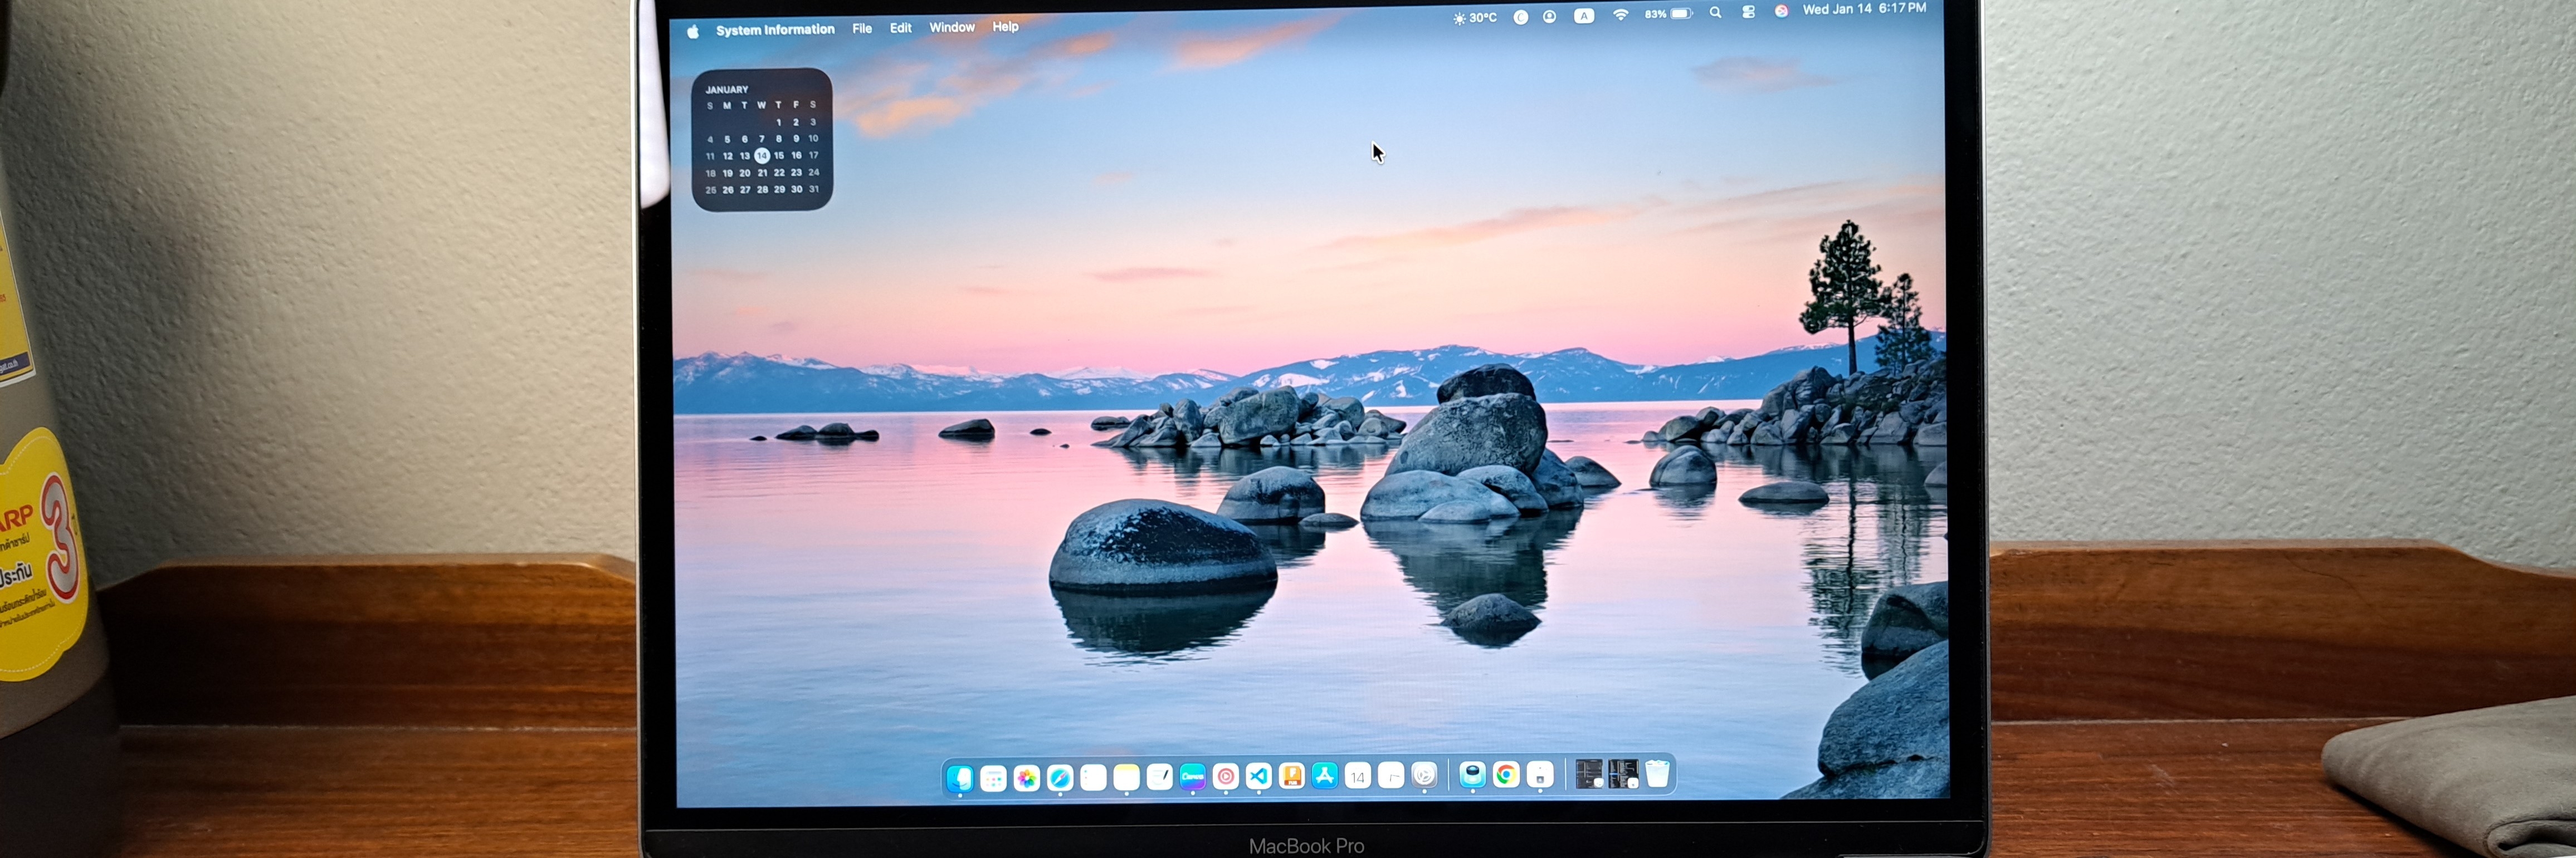Image resolution: width=2576 pixels, height=858 pixels.
Task: Open the Apple menu
Action: (693, 31)
